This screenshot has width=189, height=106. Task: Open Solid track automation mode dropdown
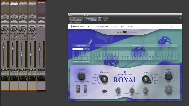[5, 22]
